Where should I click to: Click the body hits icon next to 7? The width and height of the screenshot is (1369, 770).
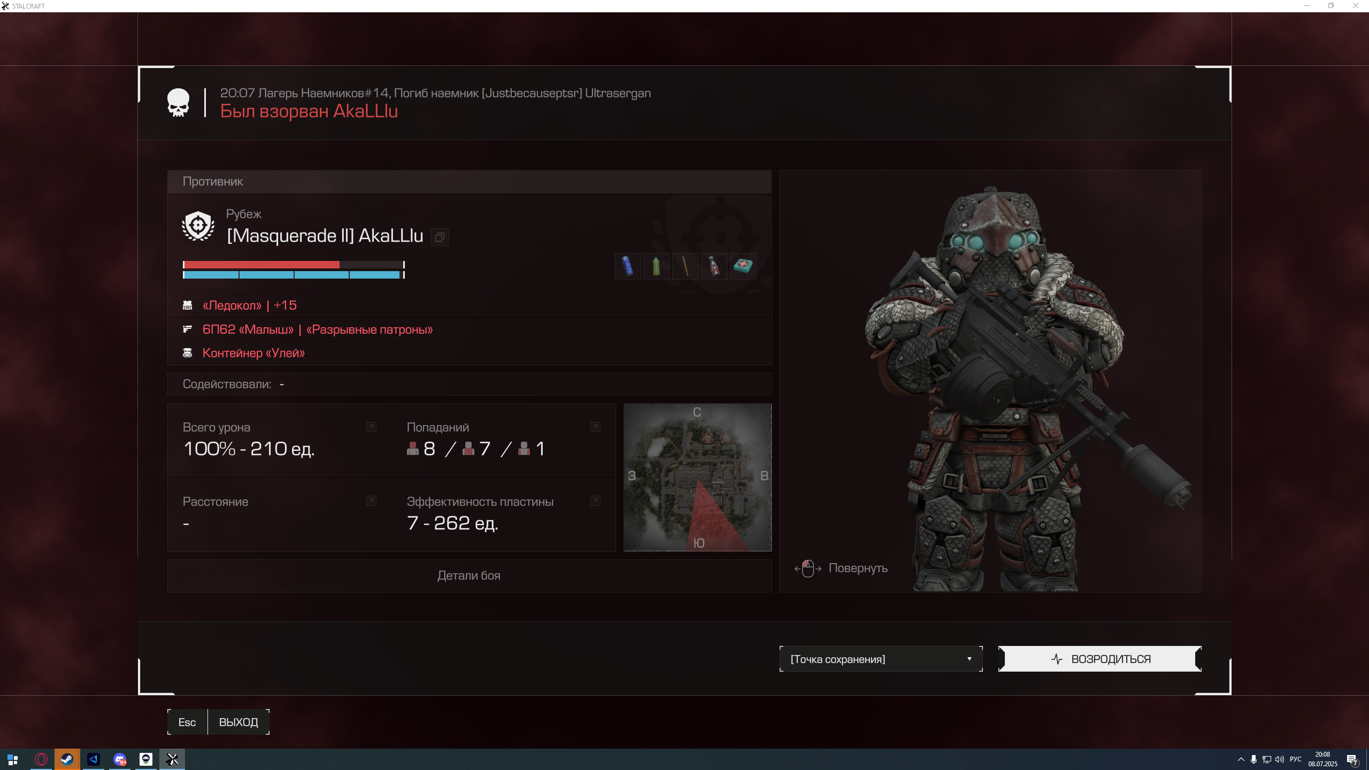tap(468, 449)
